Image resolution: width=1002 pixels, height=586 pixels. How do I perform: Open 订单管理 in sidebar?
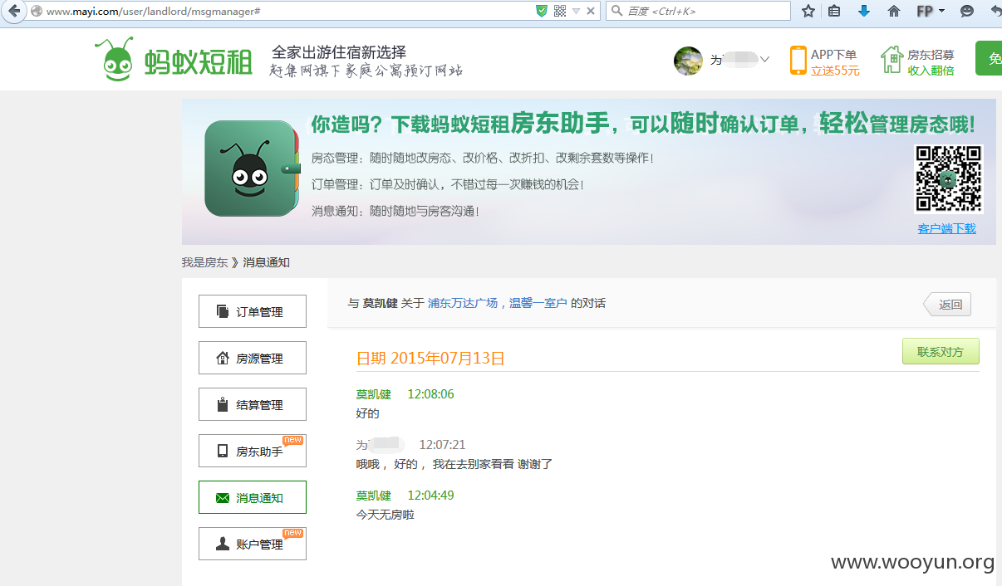pos(253,311)
